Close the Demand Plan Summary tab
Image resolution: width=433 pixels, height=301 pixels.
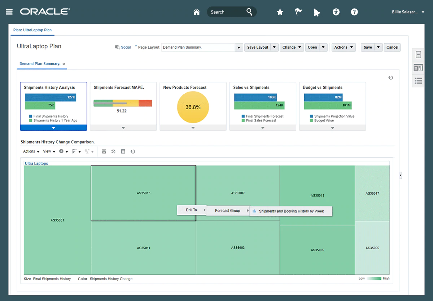64,64
